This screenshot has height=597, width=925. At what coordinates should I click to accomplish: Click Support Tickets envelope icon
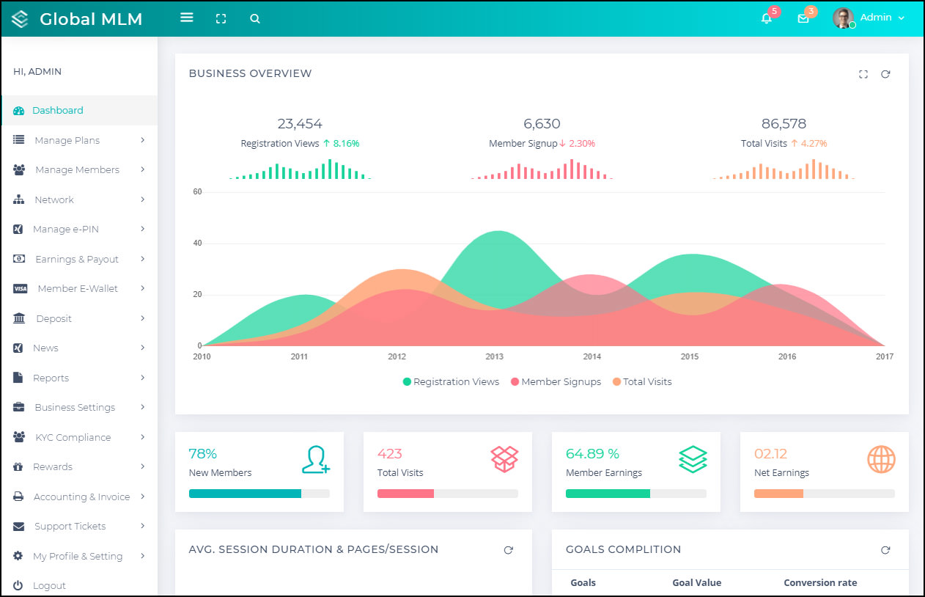(19, 527)
